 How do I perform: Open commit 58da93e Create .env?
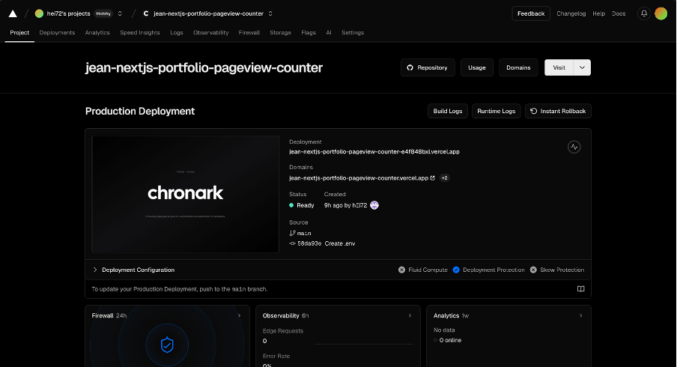(x=326, y=243)
